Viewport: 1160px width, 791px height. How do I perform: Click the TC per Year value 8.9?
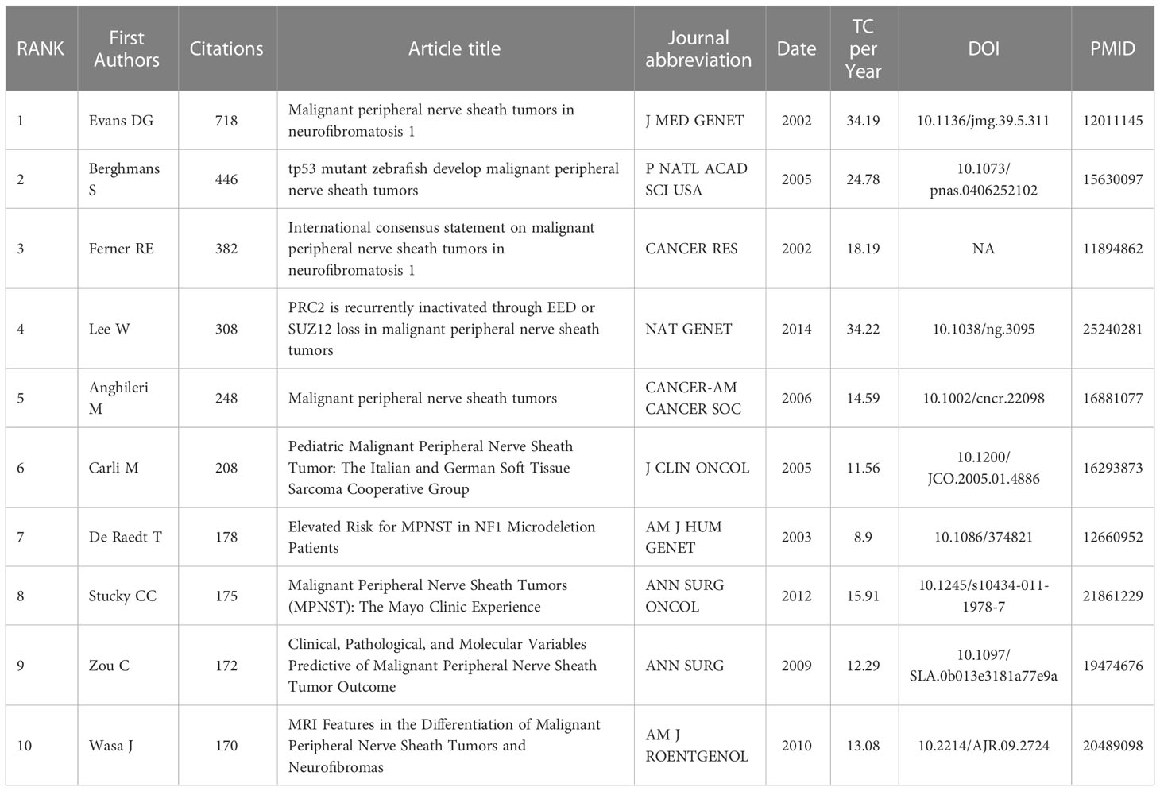(x=863, y=537)
